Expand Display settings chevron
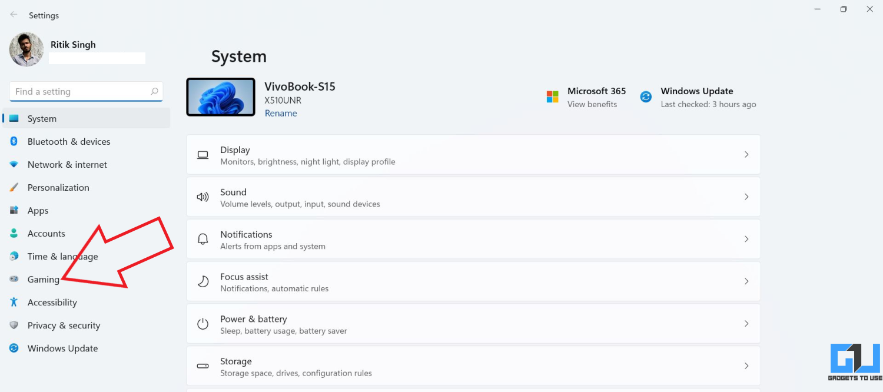 tap(746, 154)
